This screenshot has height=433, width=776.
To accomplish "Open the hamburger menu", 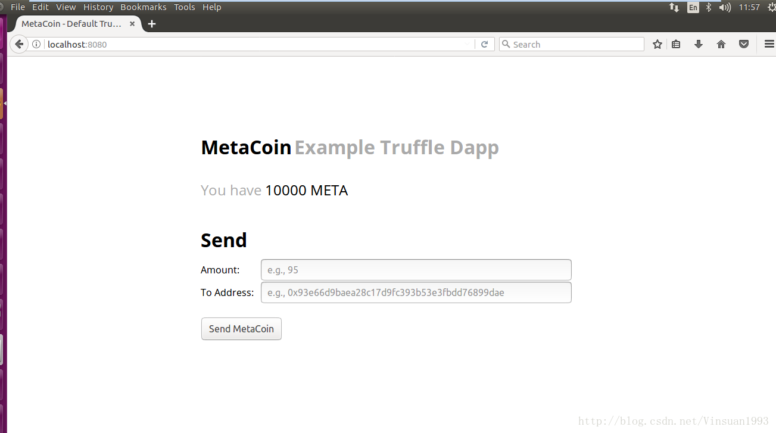I will click(769, 44).
